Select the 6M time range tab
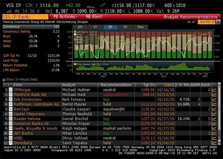The height and width of the screenshot is (159, 223). 80,27
